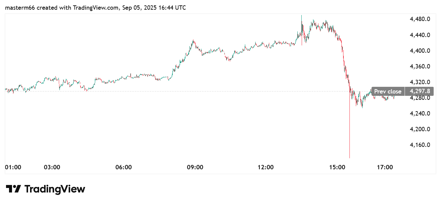The image size is (441, 204).
Task: Click the 01:00 time axis label
Action: click(13, 167)
